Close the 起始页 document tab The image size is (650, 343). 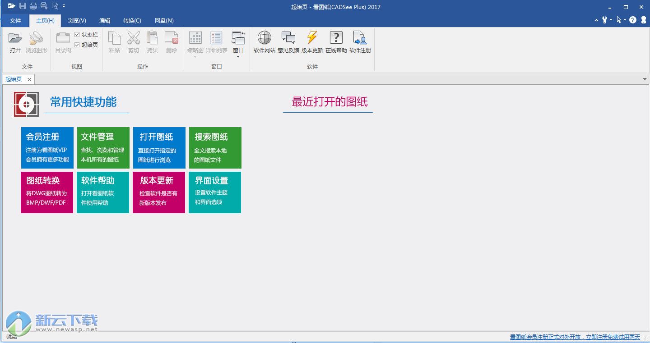29,79
